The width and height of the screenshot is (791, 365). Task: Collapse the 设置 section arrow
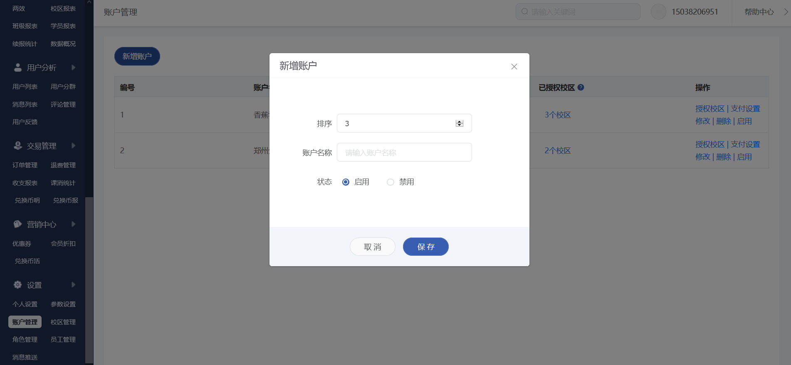(x=73, y=285)
